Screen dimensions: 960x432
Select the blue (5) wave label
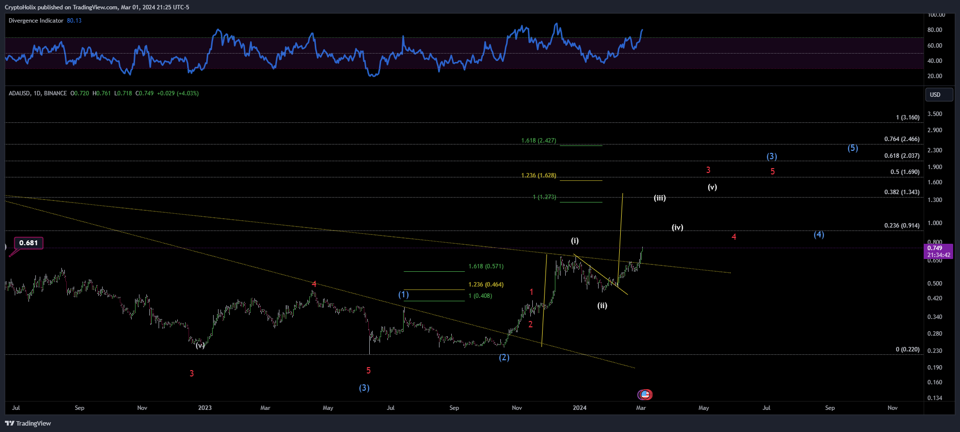tap(853, 148)
